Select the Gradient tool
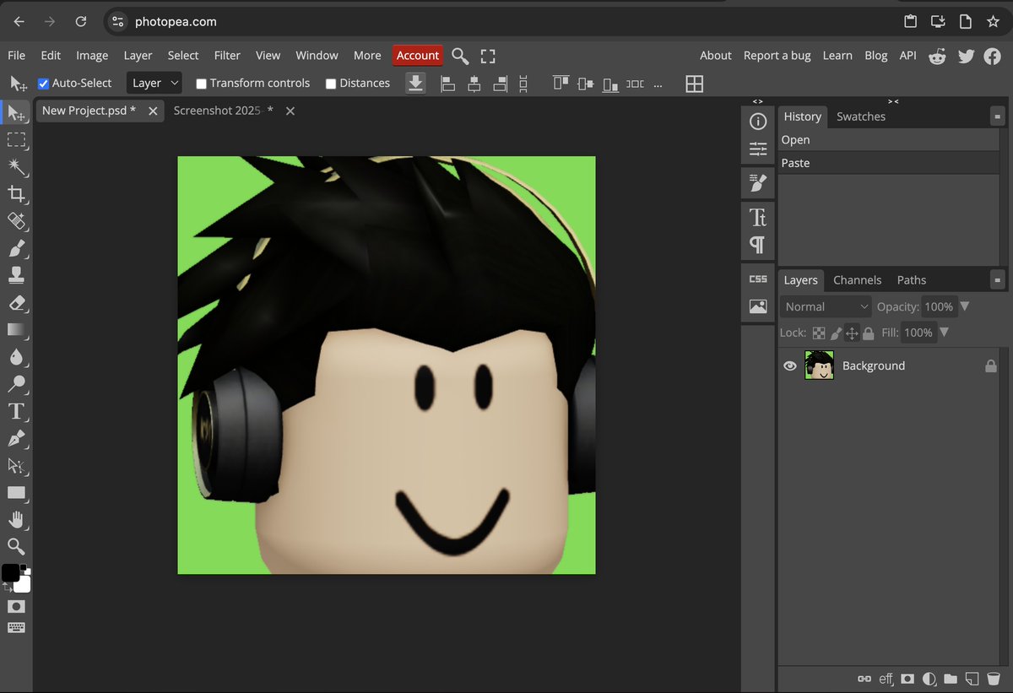The width and height of the screenshot is (1013, 693). [16, 329]
